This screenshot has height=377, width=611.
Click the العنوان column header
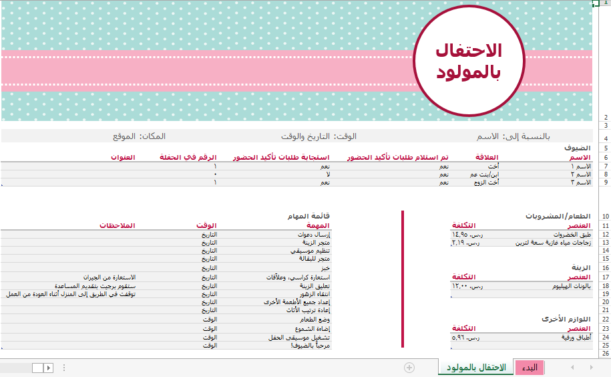[x=123, y=157]
